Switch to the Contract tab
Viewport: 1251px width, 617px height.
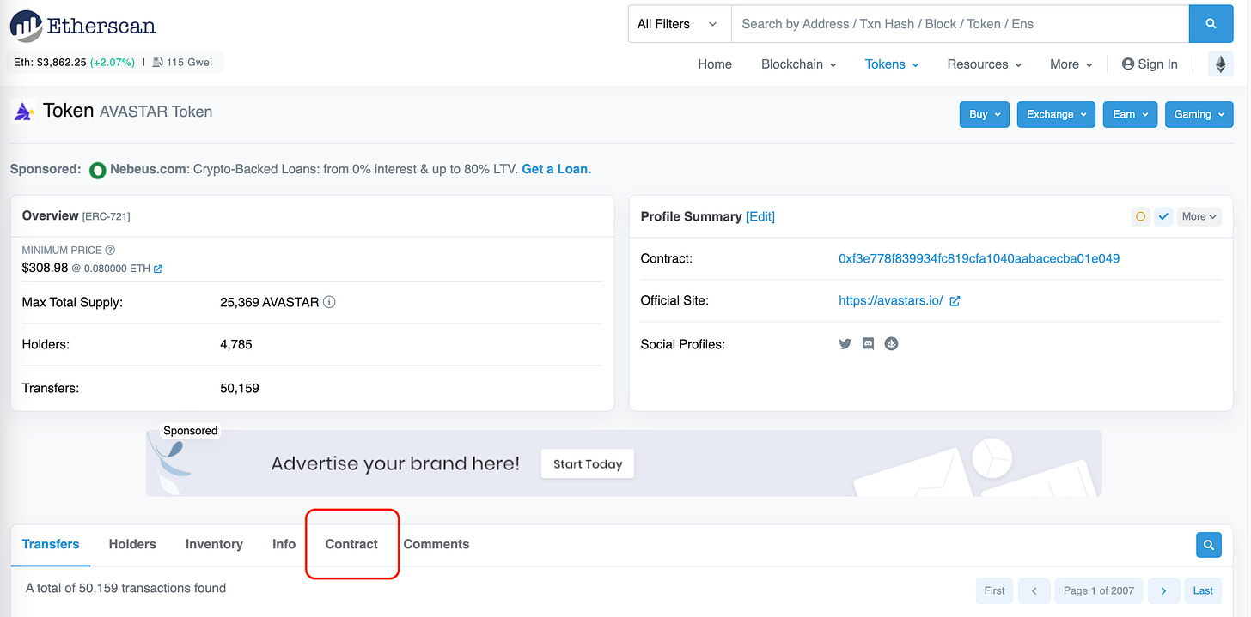coord(351,544)
